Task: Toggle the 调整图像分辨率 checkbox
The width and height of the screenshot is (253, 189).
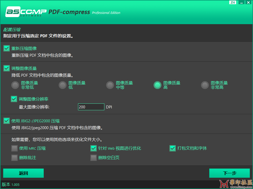Action: tap(14, 99)
